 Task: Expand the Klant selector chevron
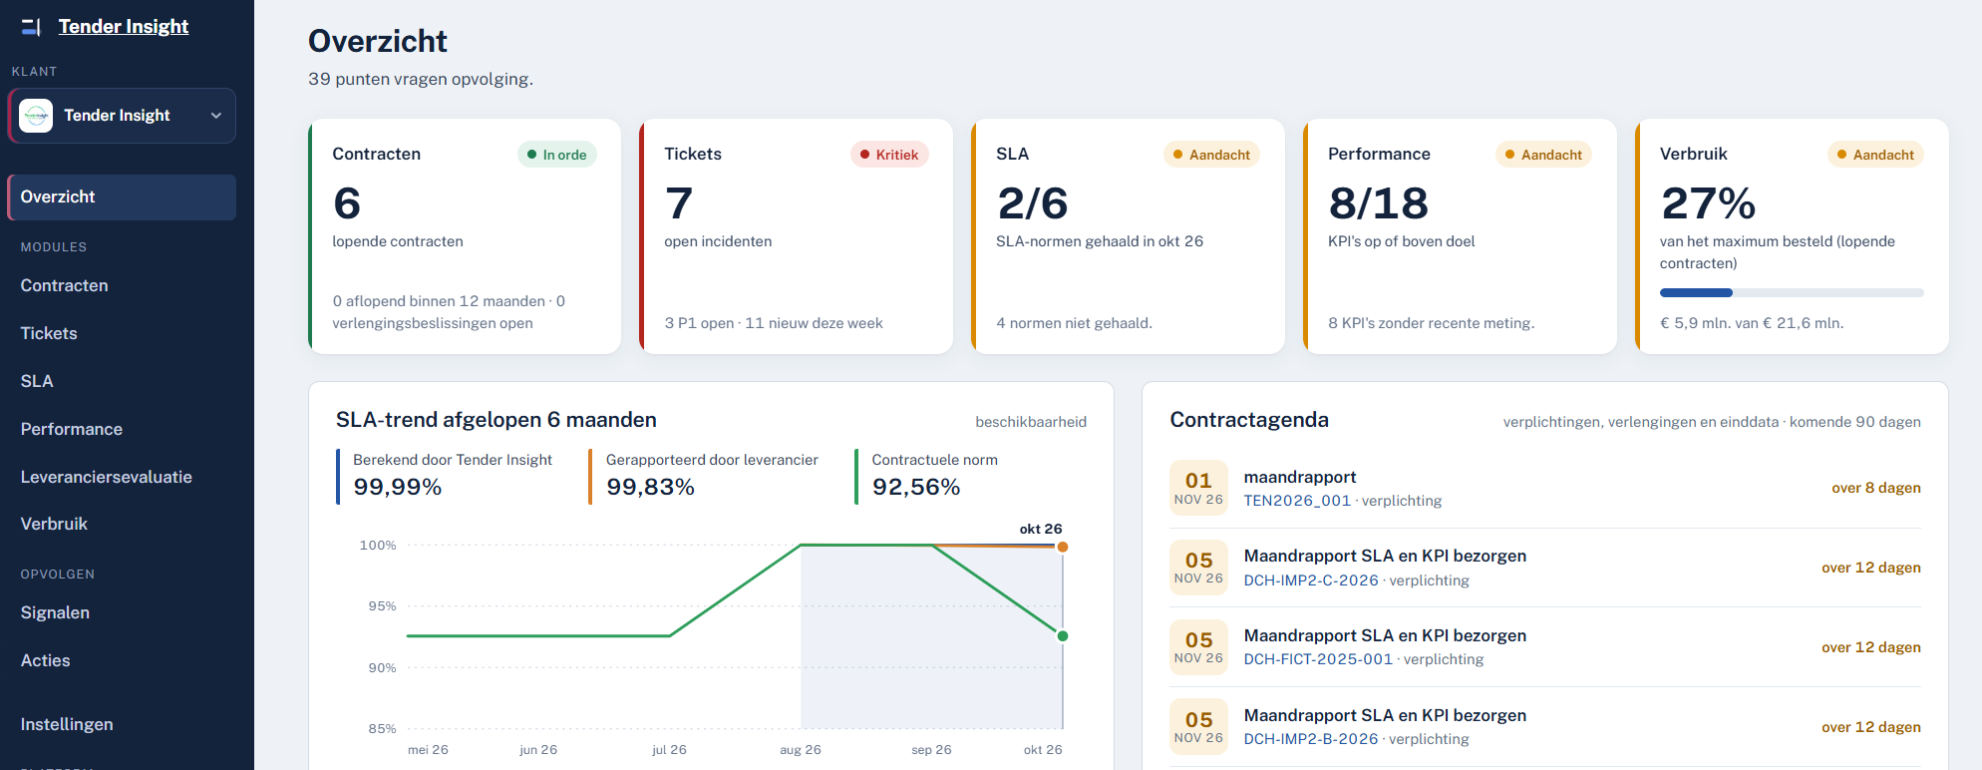point(216,116)
